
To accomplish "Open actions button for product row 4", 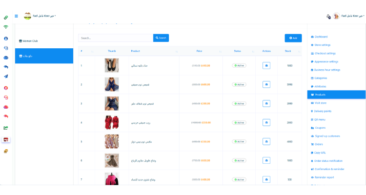I will (x=266, y=122).
